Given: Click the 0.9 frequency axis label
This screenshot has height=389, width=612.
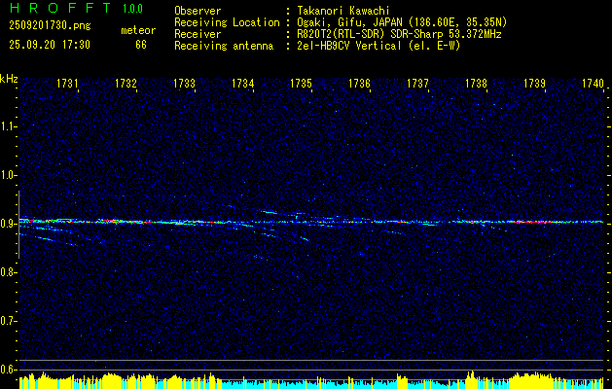Looking at the screenshot, I should [x=7, y=224].
